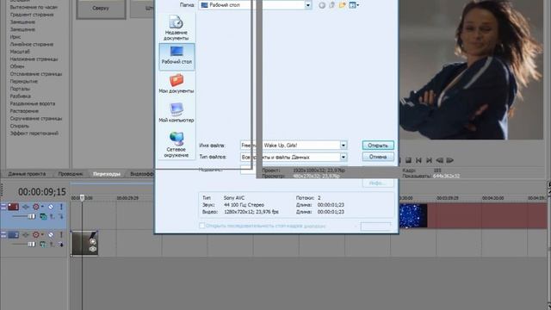Open Track FX for track 2
Image resolution: width=551 pixels, height=310 pixels.
coord(26,234)
